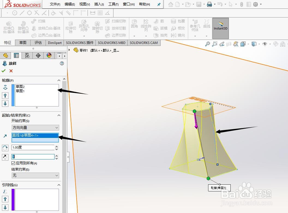Open dropdown arrow next to Options gear

point(261,4)
